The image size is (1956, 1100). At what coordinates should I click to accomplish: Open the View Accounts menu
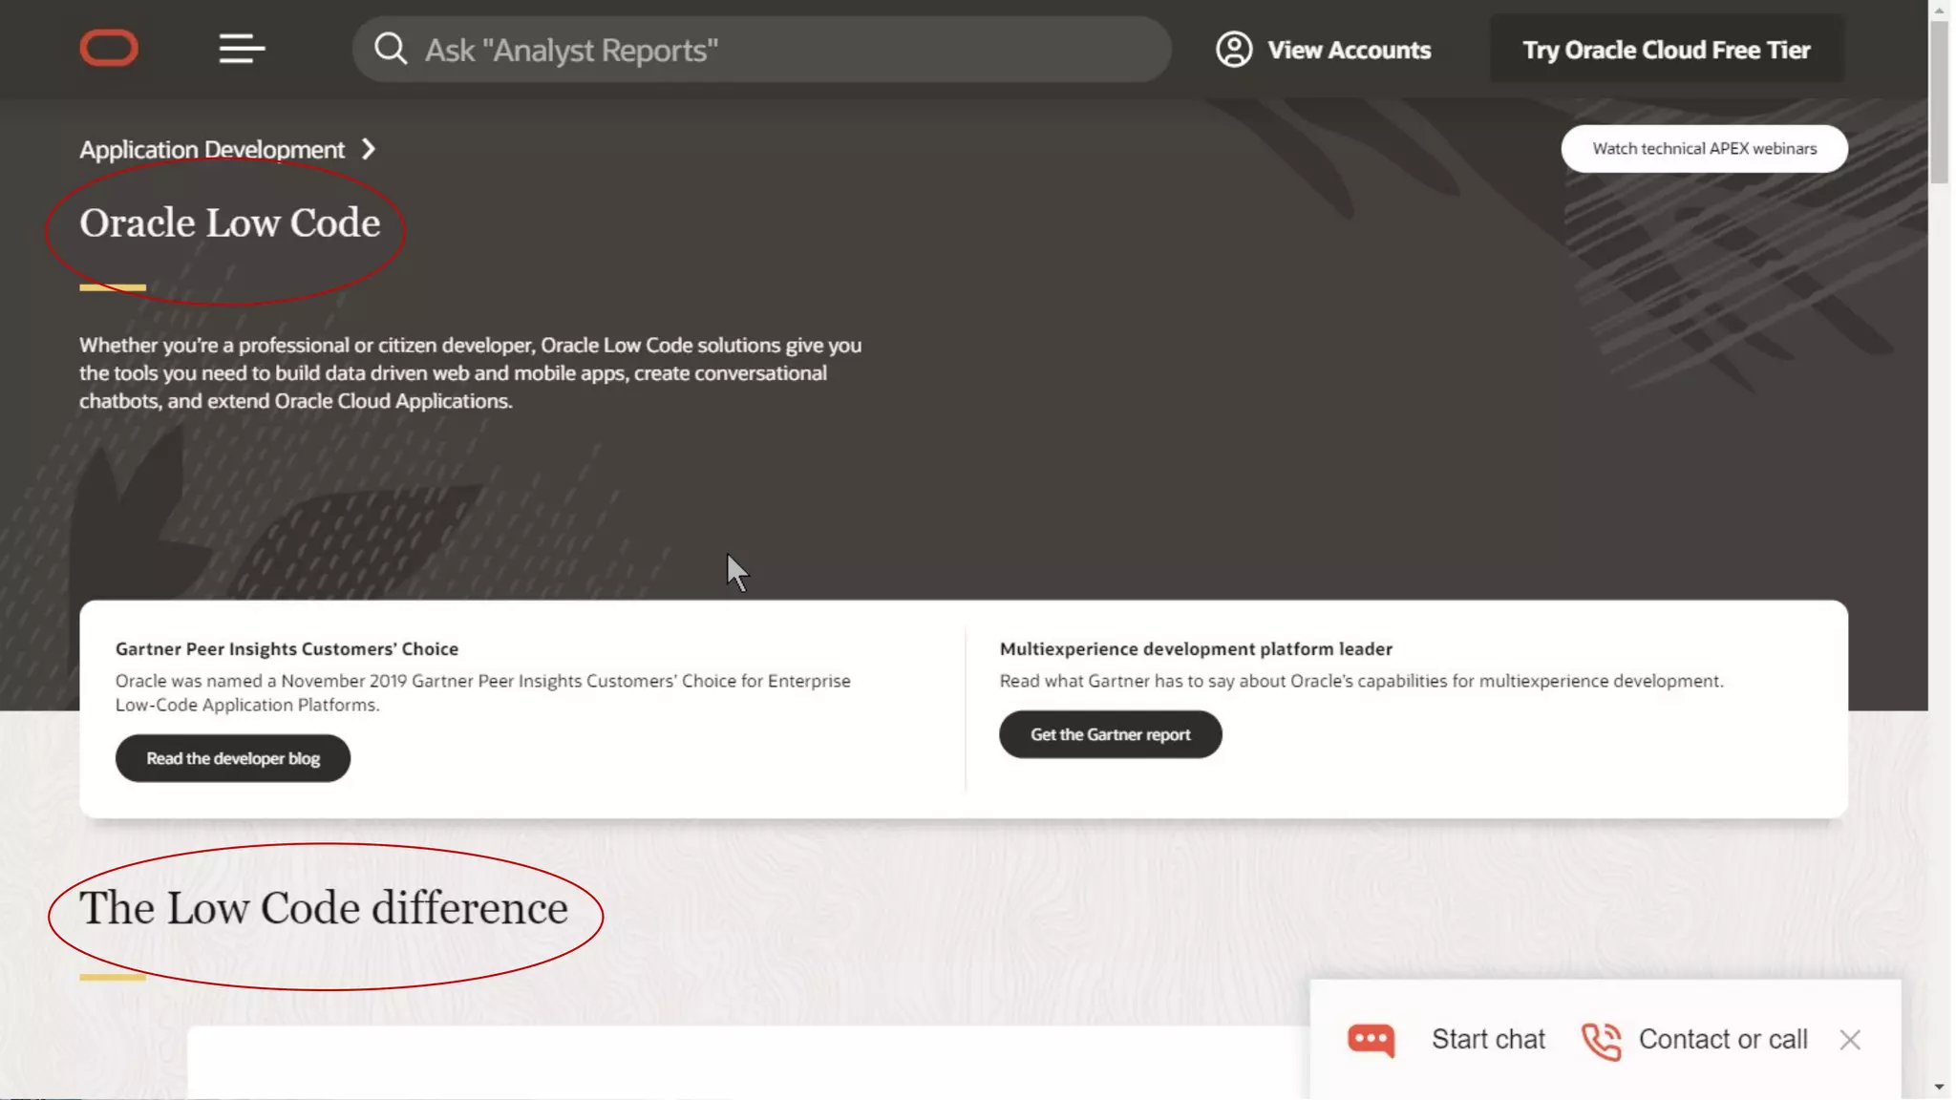coord(1348,50)
